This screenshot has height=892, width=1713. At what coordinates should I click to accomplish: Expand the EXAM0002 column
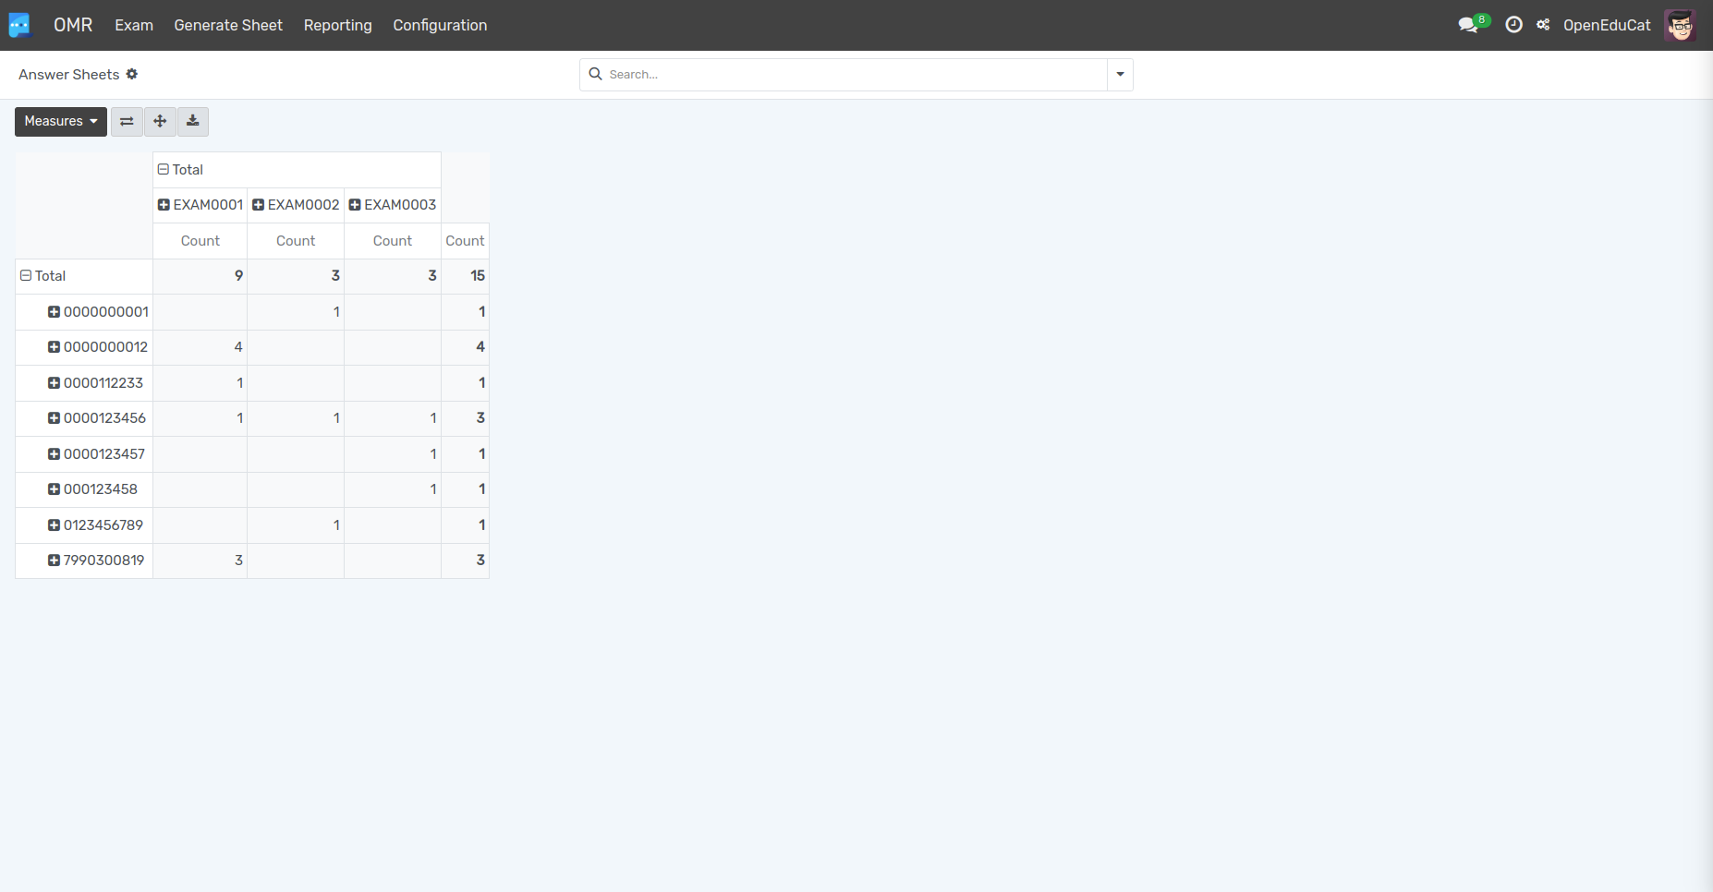pos(296,205)
